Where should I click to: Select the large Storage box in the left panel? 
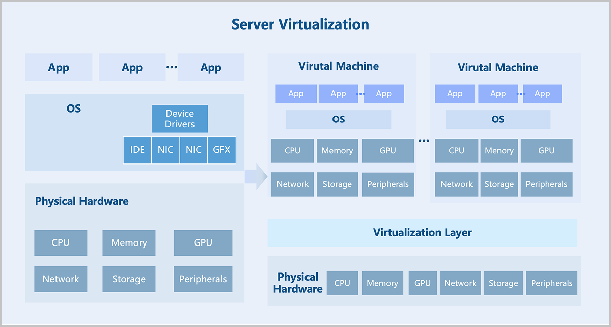point(129,279)
